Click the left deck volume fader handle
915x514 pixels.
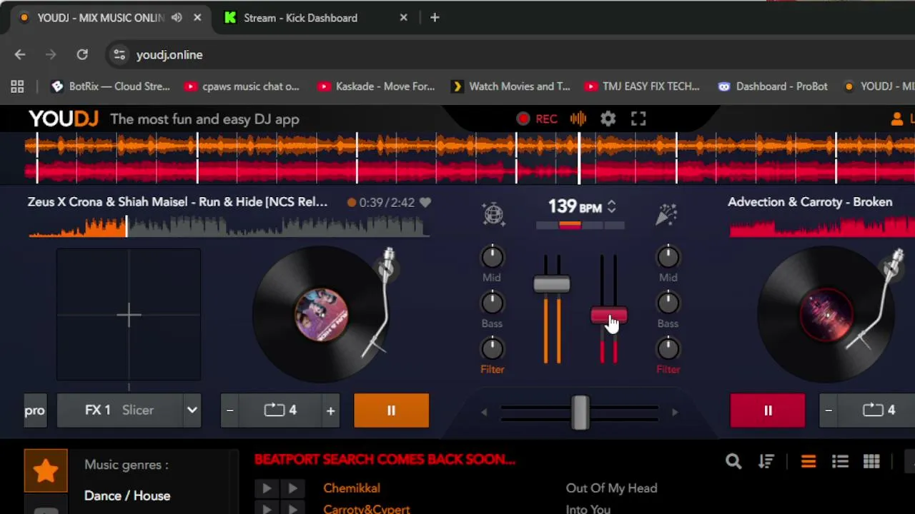(552, 284)
